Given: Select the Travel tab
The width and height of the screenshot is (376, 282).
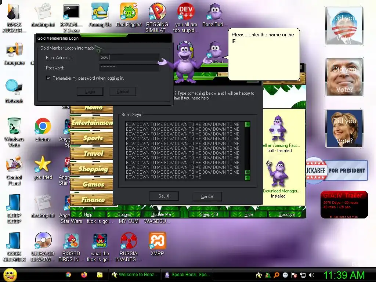Looking at the screenshot, I should [91, 153].
